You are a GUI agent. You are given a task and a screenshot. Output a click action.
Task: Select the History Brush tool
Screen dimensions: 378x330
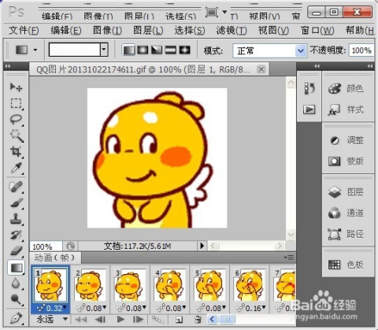pyautogui.click(x=16, y=235)
